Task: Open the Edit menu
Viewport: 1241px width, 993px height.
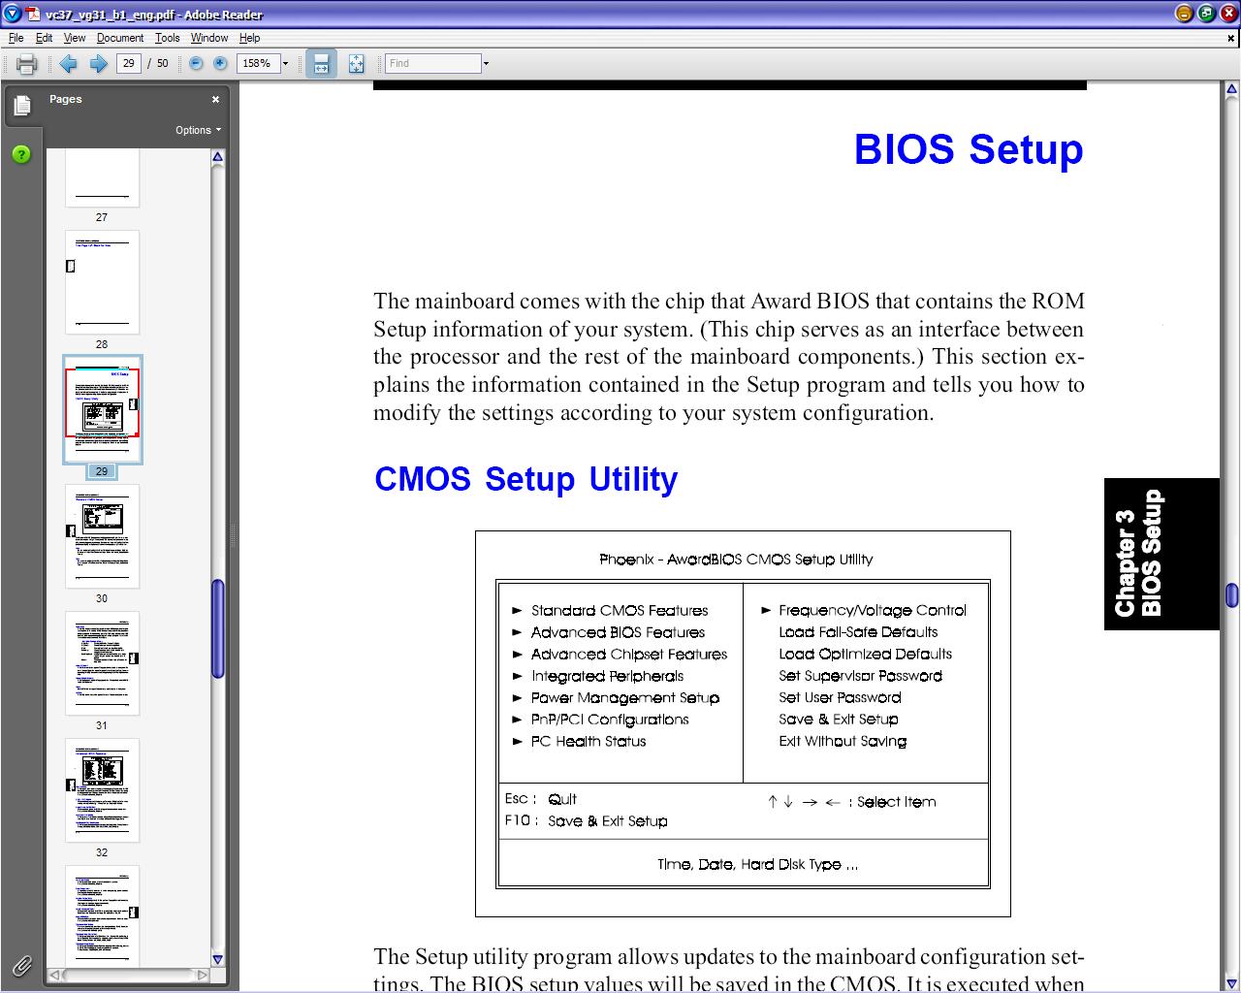Action: [45, 38]
